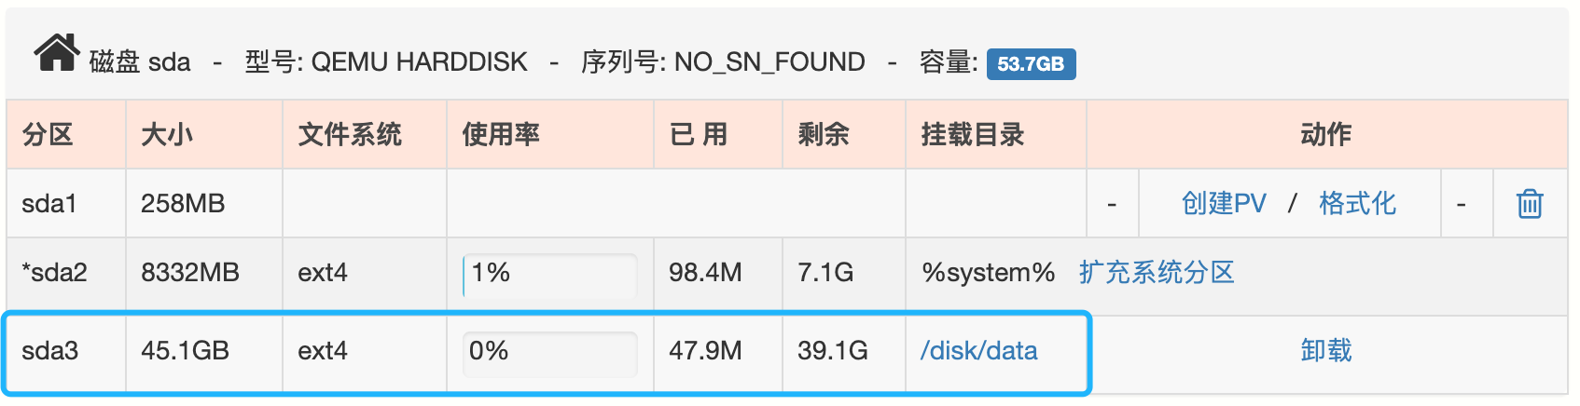Click the 分区 column header
1580x406 pixels.
point(48,134)
